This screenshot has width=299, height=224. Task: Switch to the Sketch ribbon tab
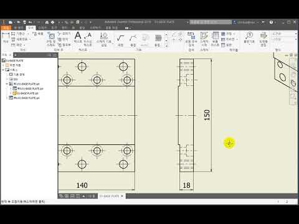click(x=42, y=27)
